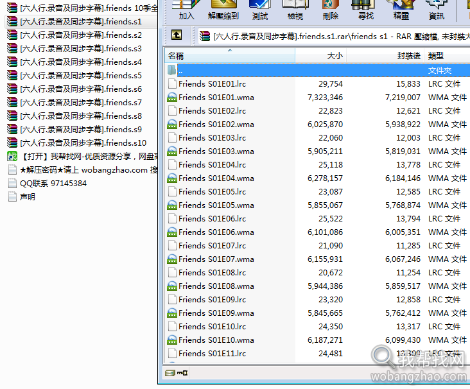
Task: Select the ★解压密码★ wobangzhao.com text file
Action: point(89,170)
